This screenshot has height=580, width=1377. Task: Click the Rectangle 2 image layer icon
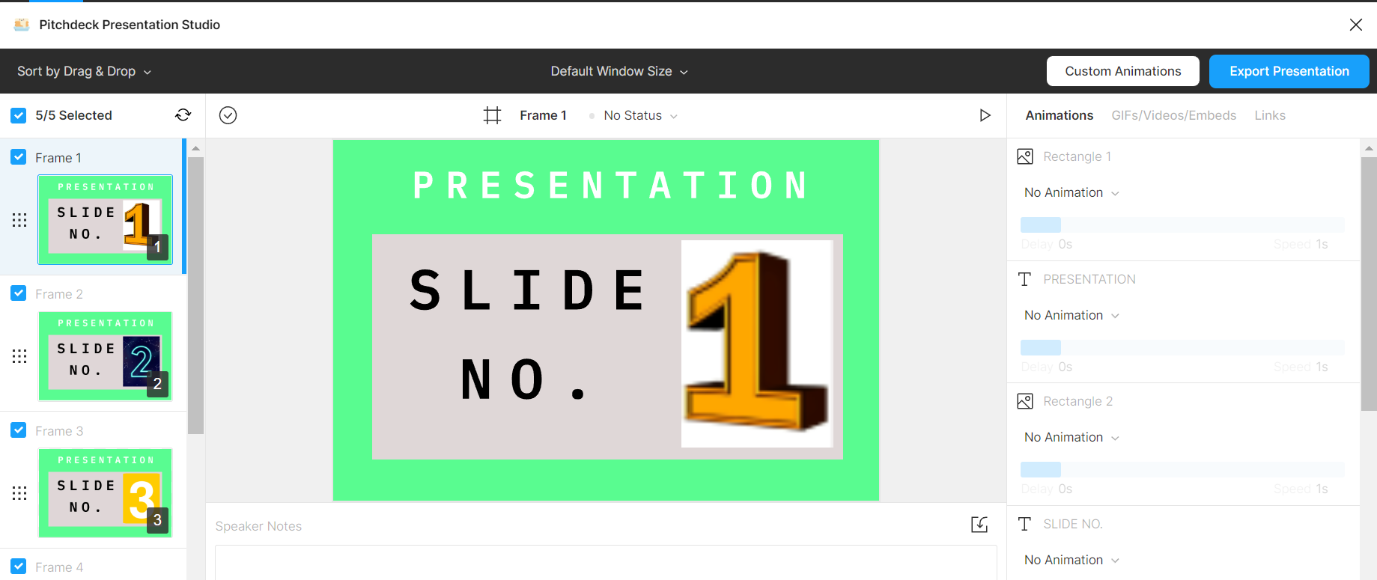[1025, 401]
